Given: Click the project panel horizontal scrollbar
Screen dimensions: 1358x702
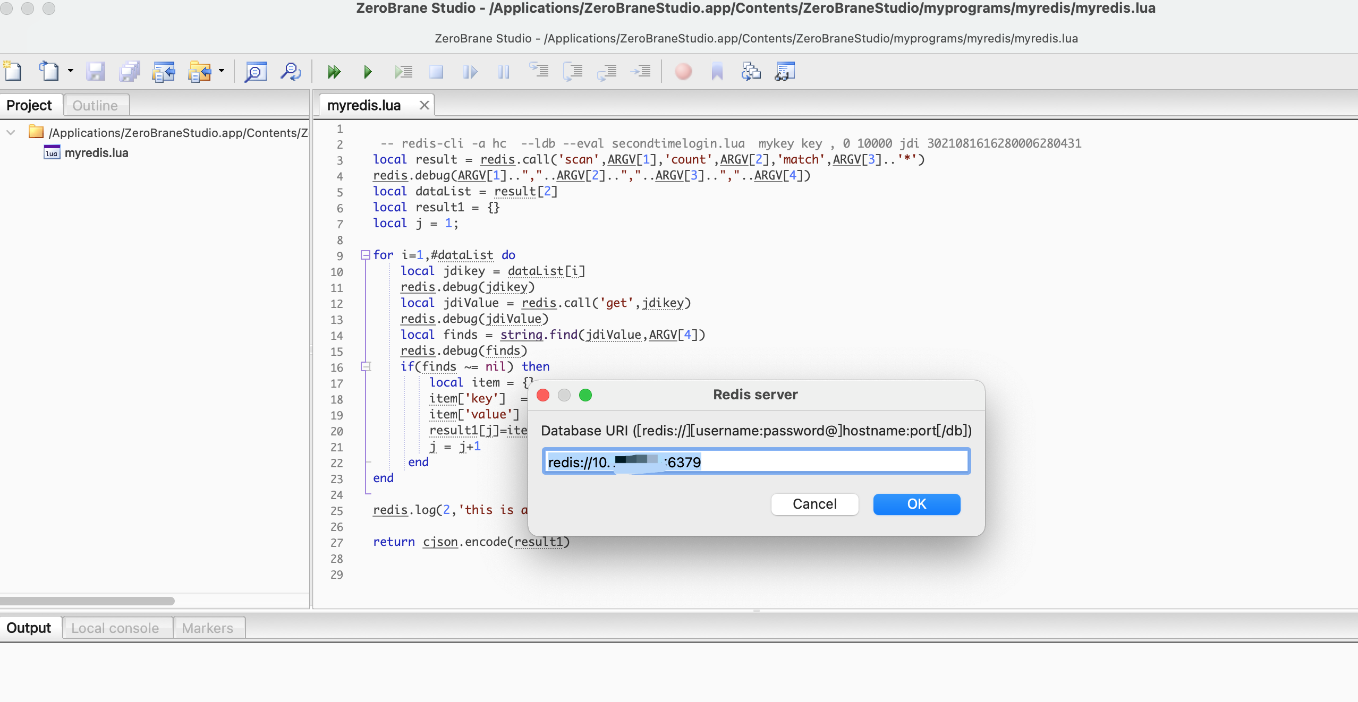Looking at the screenshot, I should [87, 601].
